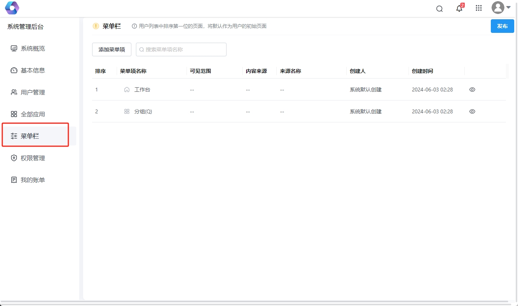This screenshot has width=518, height=306.
Task: Click the 搜索菜单项名称 search field
Action: pyautogui.click(x=181, y=49)
